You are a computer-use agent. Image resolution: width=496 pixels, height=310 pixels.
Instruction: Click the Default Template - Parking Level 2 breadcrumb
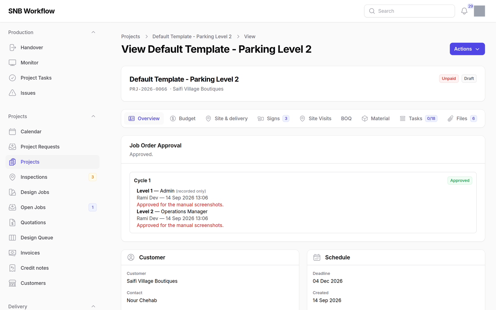[x=192, y=37]
